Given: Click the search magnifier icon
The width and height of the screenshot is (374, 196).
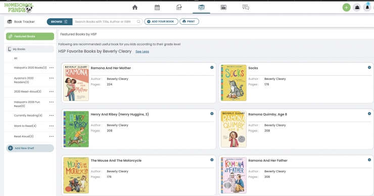Looking at the screenshot, I should pos(138,21).
